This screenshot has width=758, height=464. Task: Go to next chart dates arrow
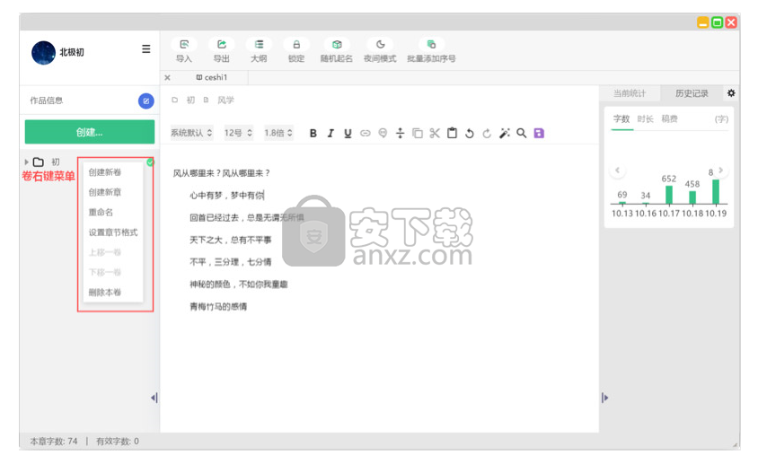coord(721,171)
